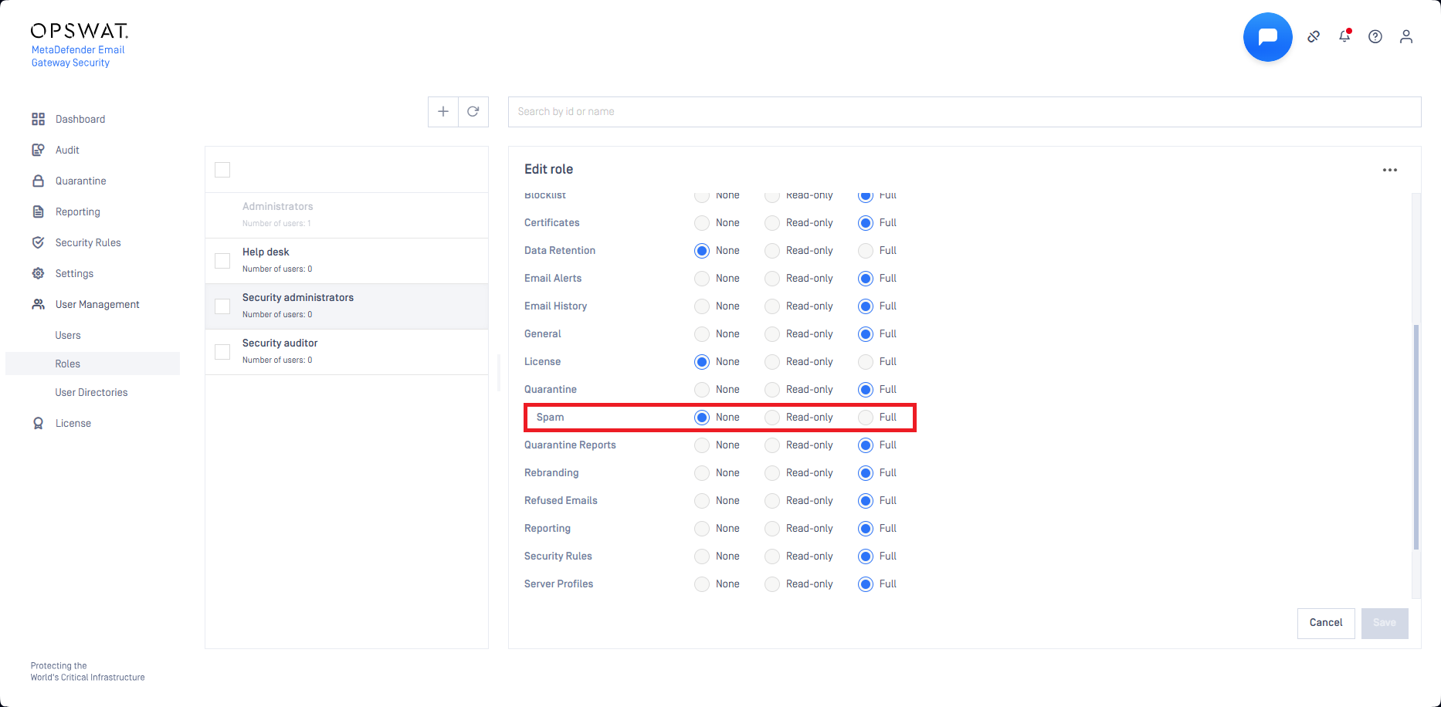This screenshot has width=1441, height=707.
Task: Open Users under User Management
Action: tap(68, 336)
